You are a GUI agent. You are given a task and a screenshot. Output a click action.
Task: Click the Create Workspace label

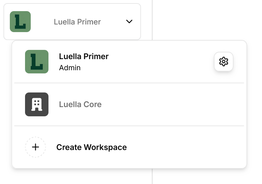[x=92, y=147]
